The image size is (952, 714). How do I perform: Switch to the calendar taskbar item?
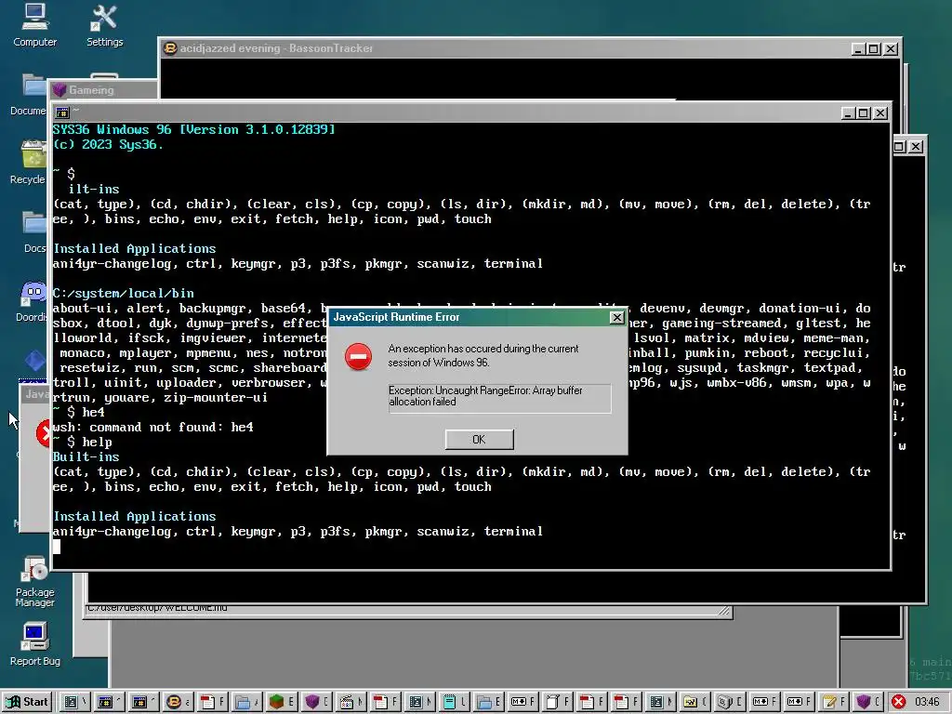pyautogui.click(x=350, y=702)
